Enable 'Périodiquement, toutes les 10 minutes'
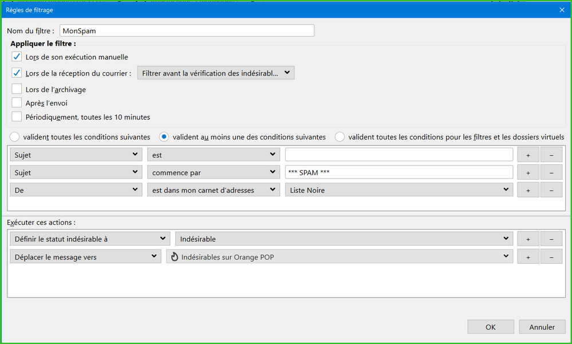Viewport: 572px width, 344px height. 17,117
